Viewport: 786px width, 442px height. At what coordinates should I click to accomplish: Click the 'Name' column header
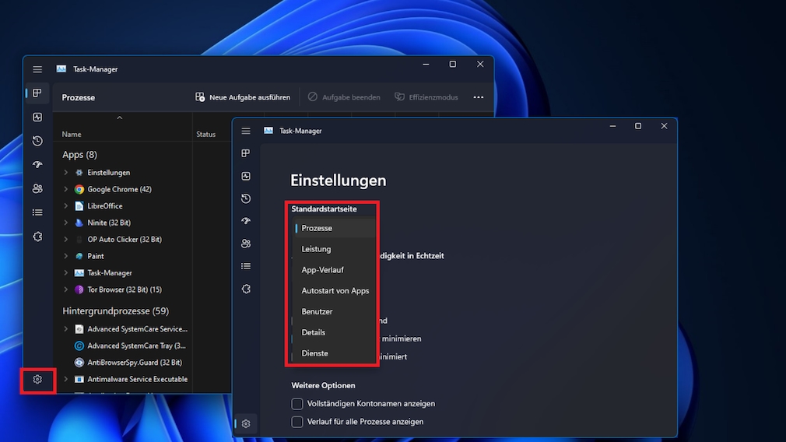tap(72, 134)
